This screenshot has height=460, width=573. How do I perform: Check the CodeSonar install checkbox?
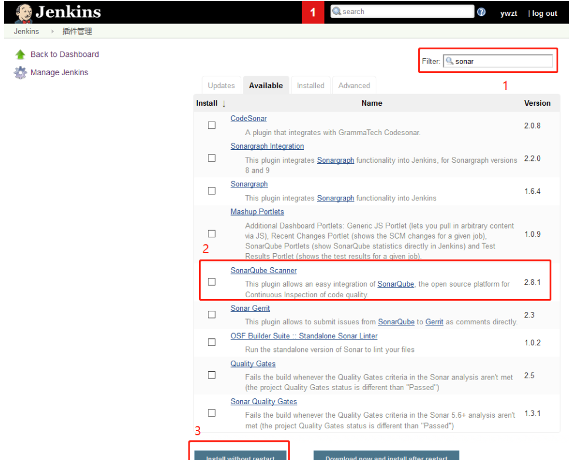211,125
